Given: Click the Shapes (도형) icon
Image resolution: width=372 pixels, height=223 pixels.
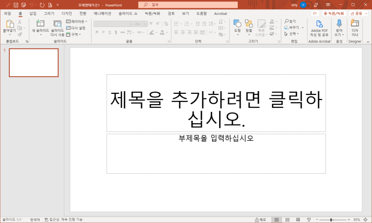Looking at the screenshot, I should click(x=237, y=23).
